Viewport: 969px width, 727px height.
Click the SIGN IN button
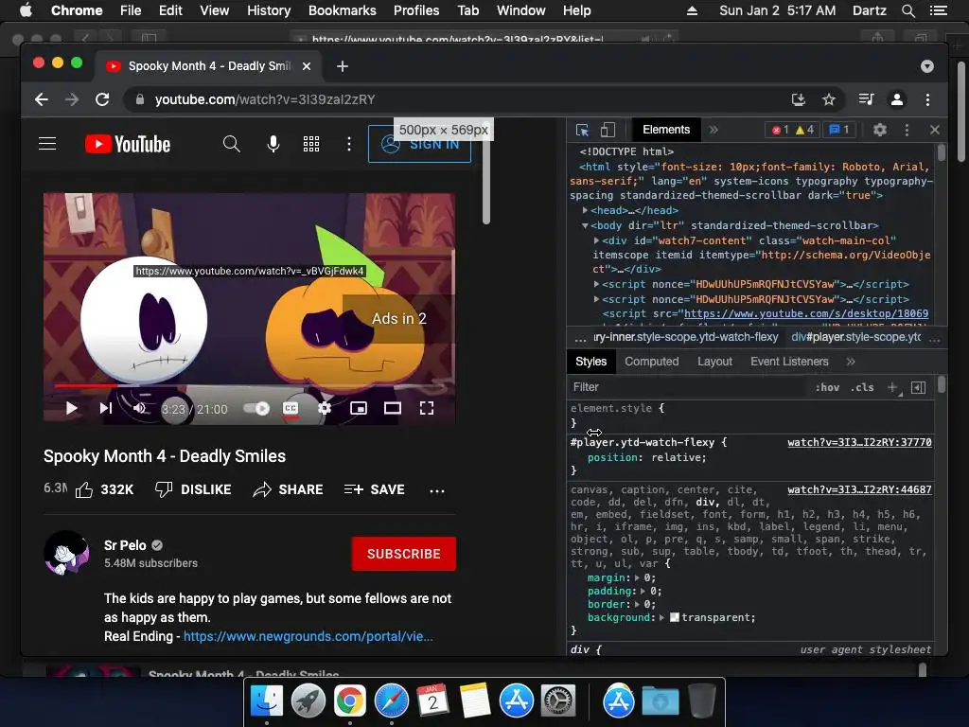(419, 144)
